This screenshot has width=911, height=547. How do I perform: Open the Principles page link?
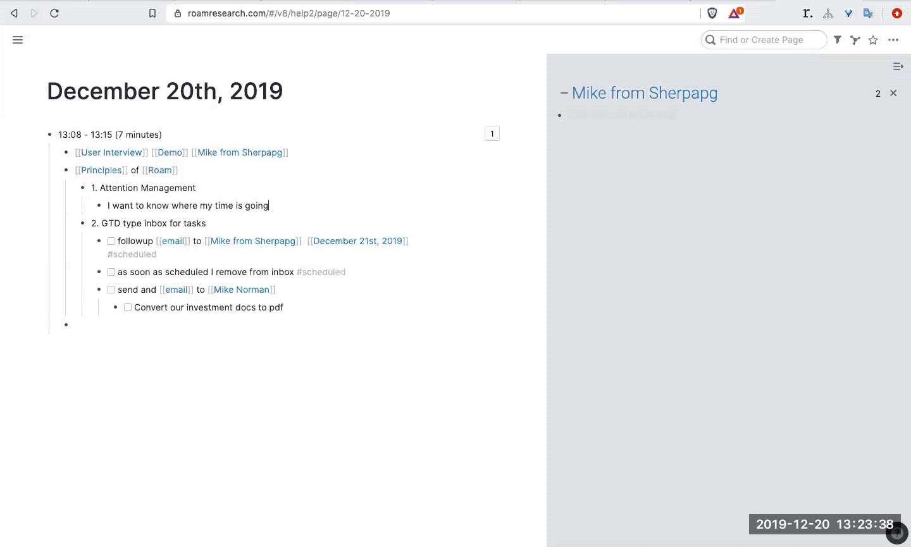click(x=101, y=170)
